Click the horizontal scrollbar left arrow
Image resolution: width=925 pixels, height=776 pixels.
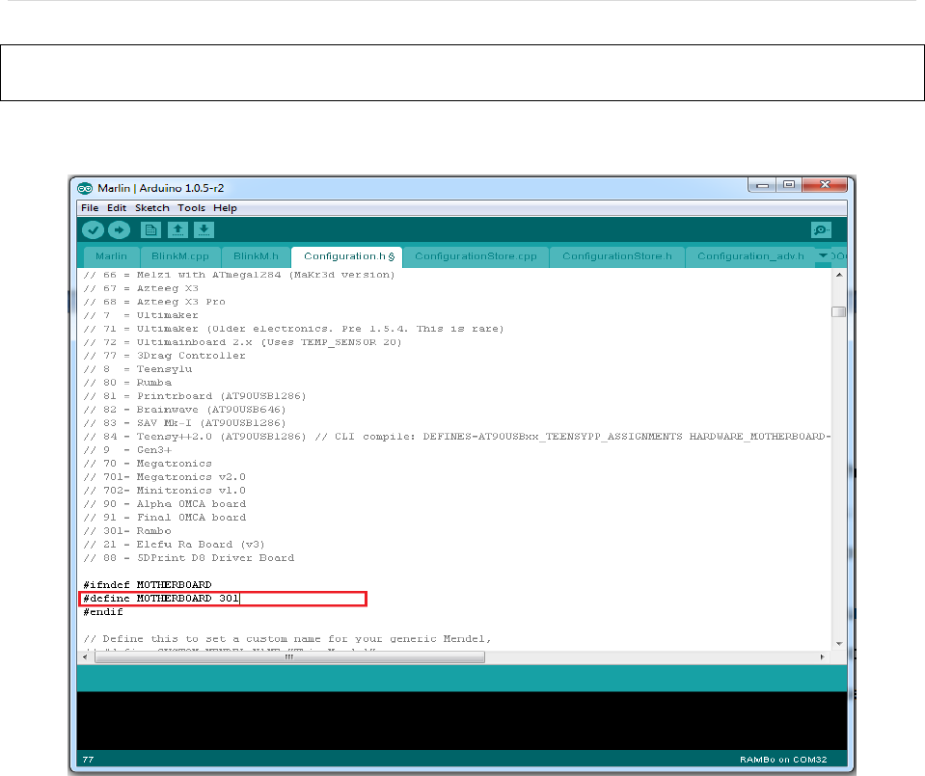85,656
